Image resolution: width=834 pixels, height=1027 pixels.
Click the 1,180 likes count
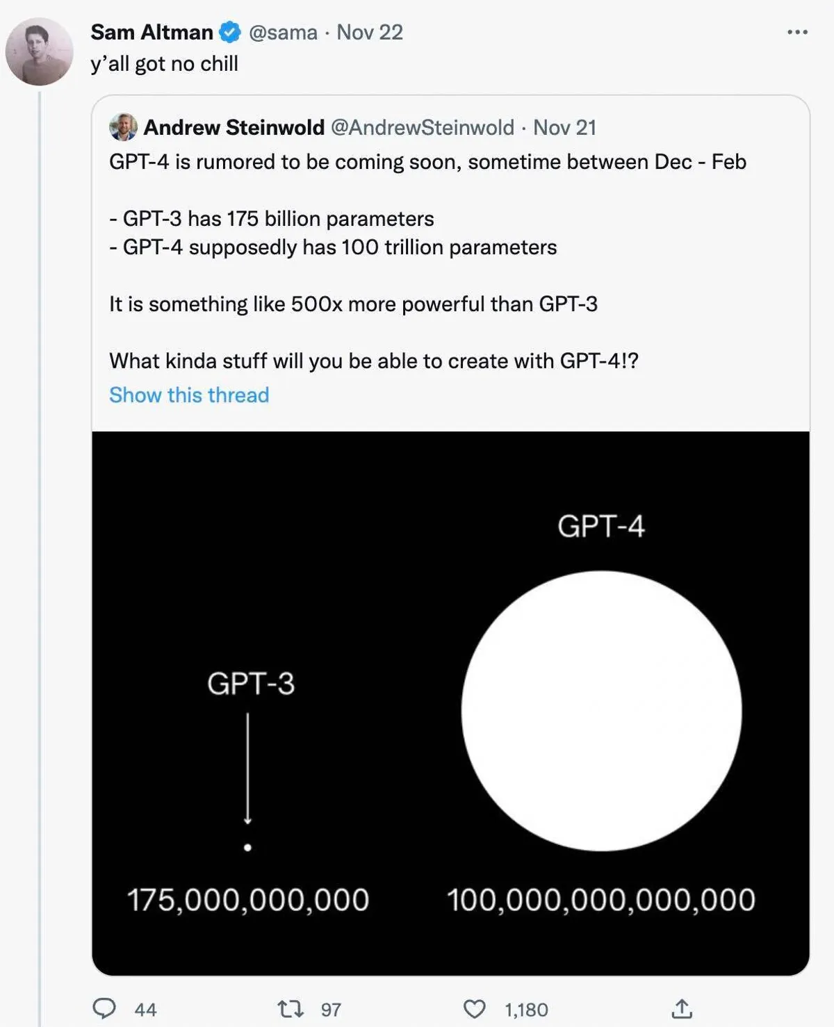[526, 1010]
